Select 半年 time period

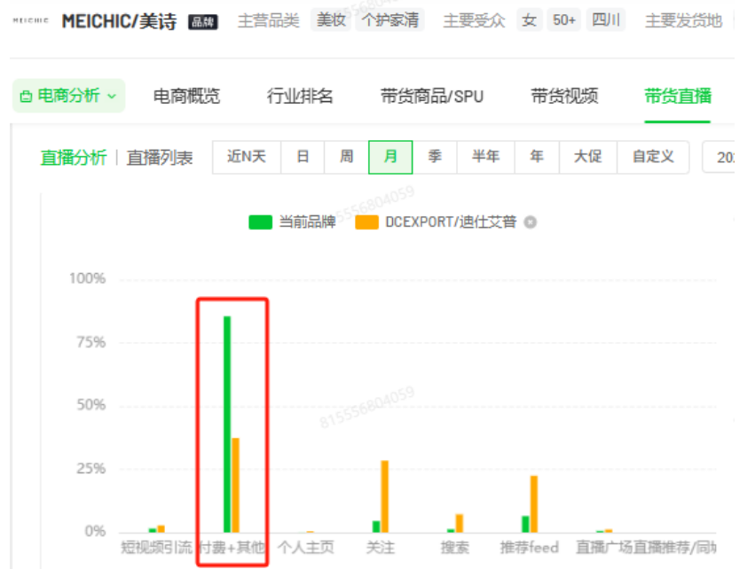pos(485,157)
